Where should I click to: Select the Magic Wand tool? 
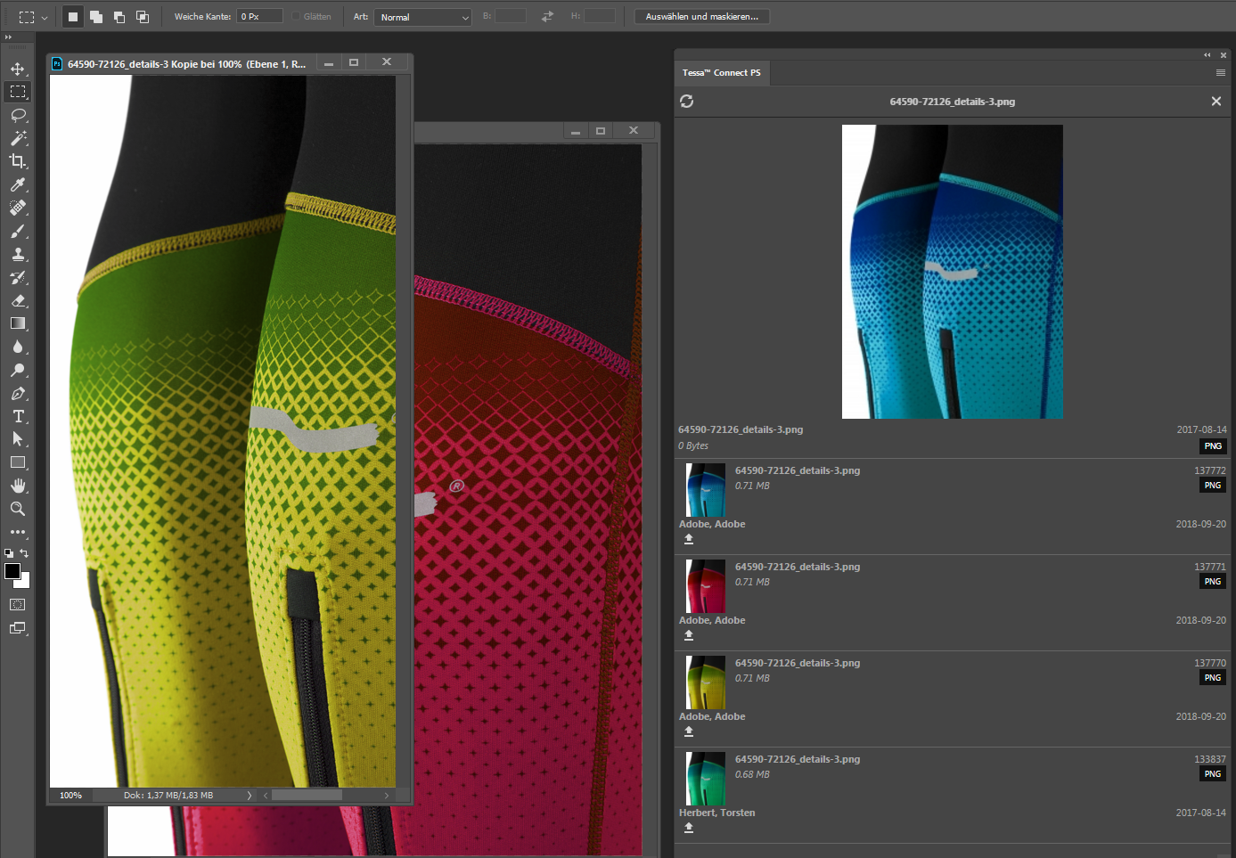(x=18, y=138)
